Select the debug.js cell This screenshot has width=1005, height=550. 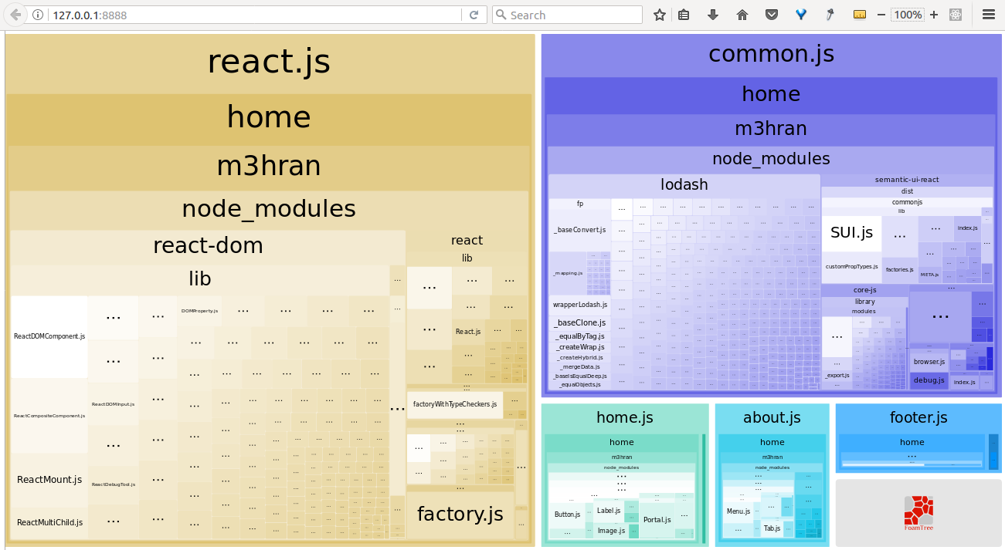pos(929,380)
